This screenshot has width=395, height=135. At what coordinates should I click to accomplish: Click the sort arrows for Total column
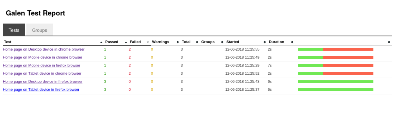click(197, 42)
